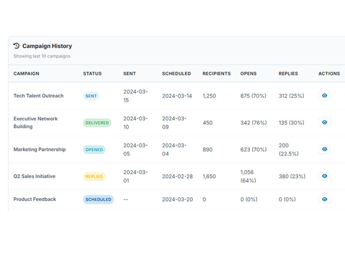The width and height of the screenshot is (345, 259).
Task: Click the DELIVERED status badge
Action: pyautogui.click(x=97, y=123)
